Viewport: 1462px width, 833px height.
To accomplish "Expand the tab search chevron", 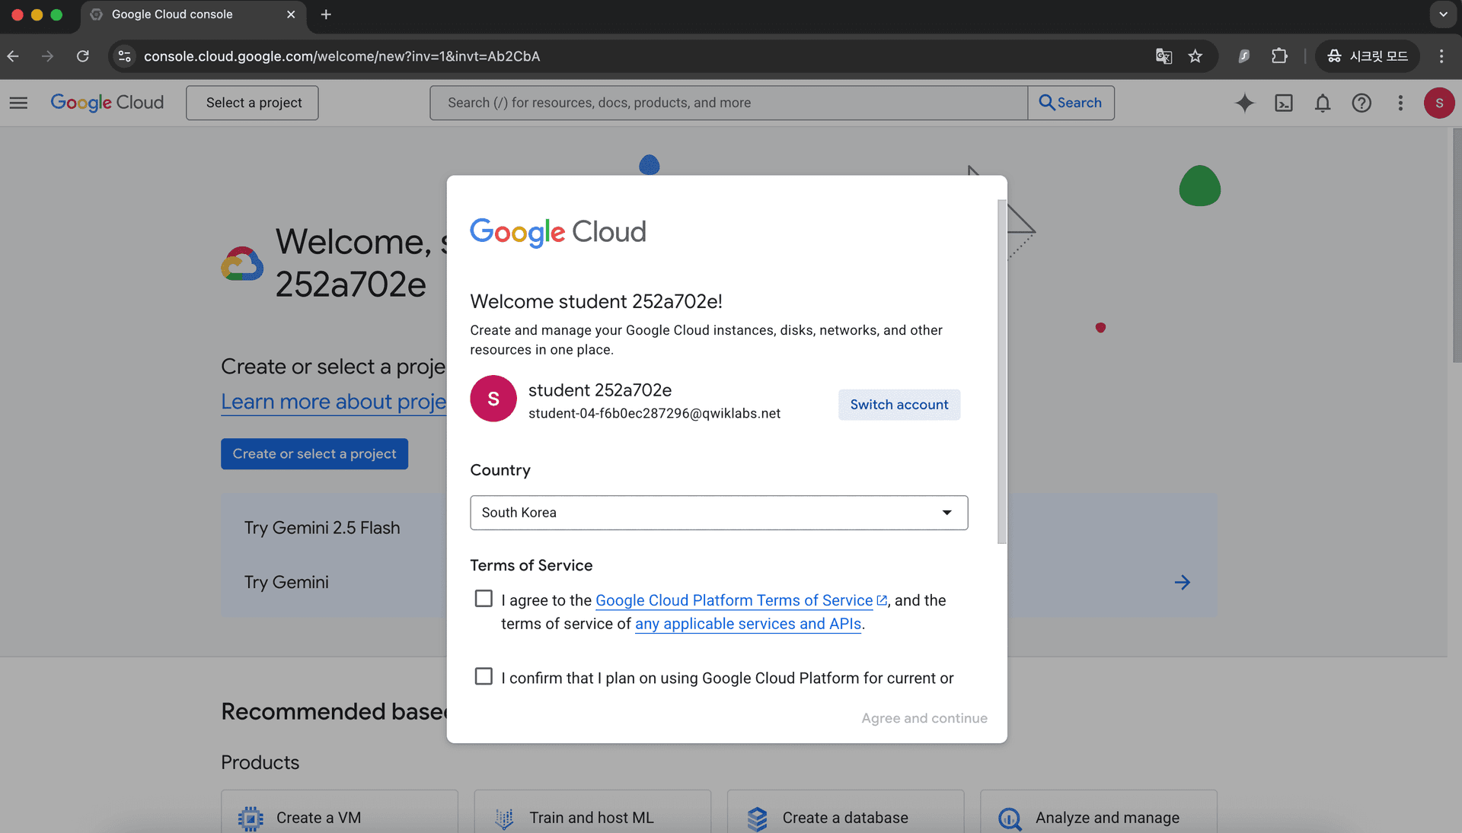I will click(x=1443, y=14).
